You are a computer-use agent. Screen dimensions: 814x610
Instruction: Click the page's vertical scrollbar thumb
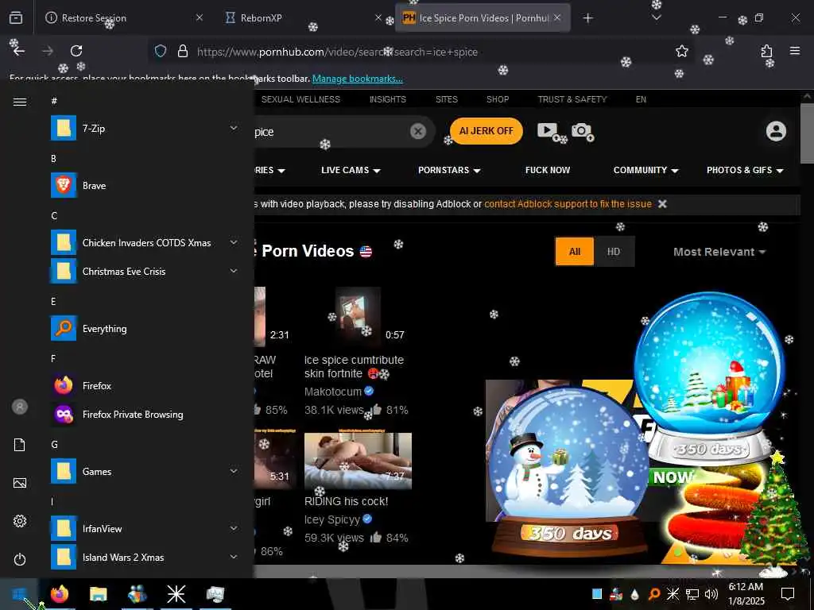click(x=808, y=133)
